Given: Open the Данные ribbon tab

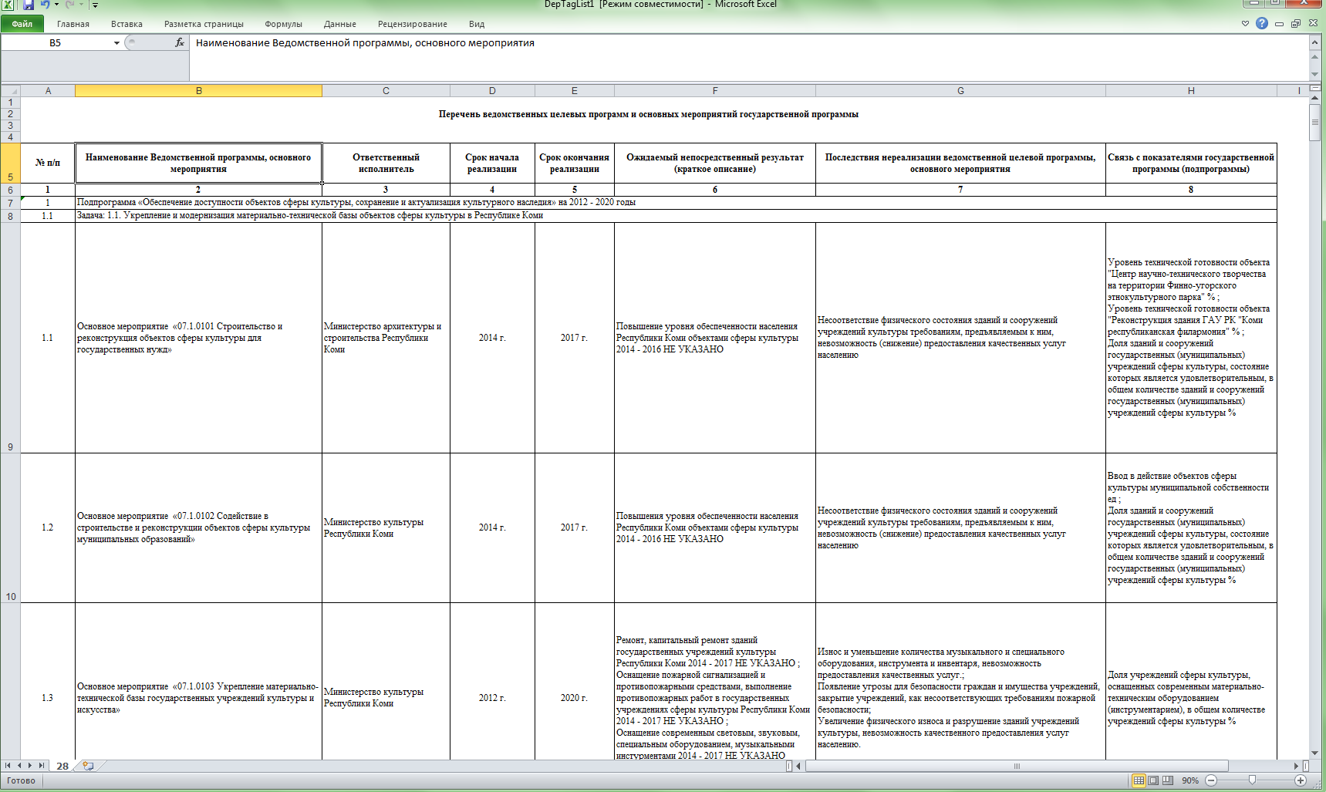Looking at the screenshot, I should (x=340, y=24).
